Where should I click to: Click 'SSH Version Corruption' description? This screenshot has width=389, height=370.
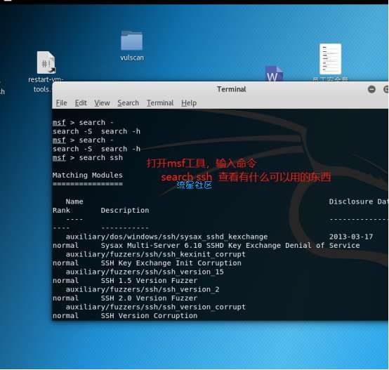click(149, 316)
